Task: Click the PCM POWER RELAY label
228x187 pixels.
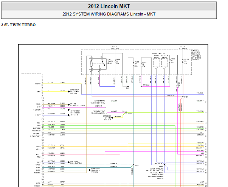Action: pos(110,61)
